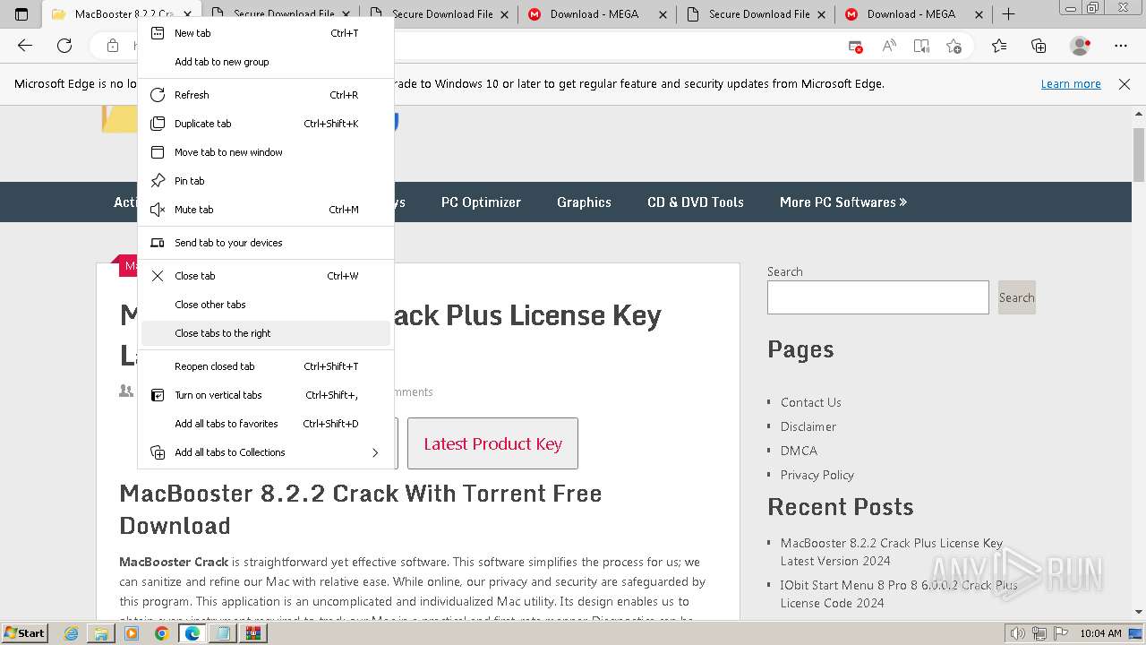Choose Duplicate tab
This screenshot has height=645, width=1146.
(266, 124)
